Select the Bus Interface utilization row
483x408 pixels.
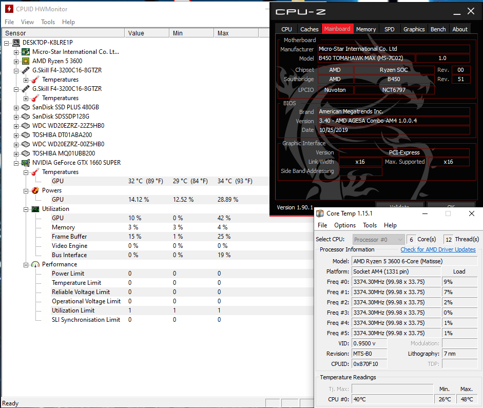coord(182,255)
